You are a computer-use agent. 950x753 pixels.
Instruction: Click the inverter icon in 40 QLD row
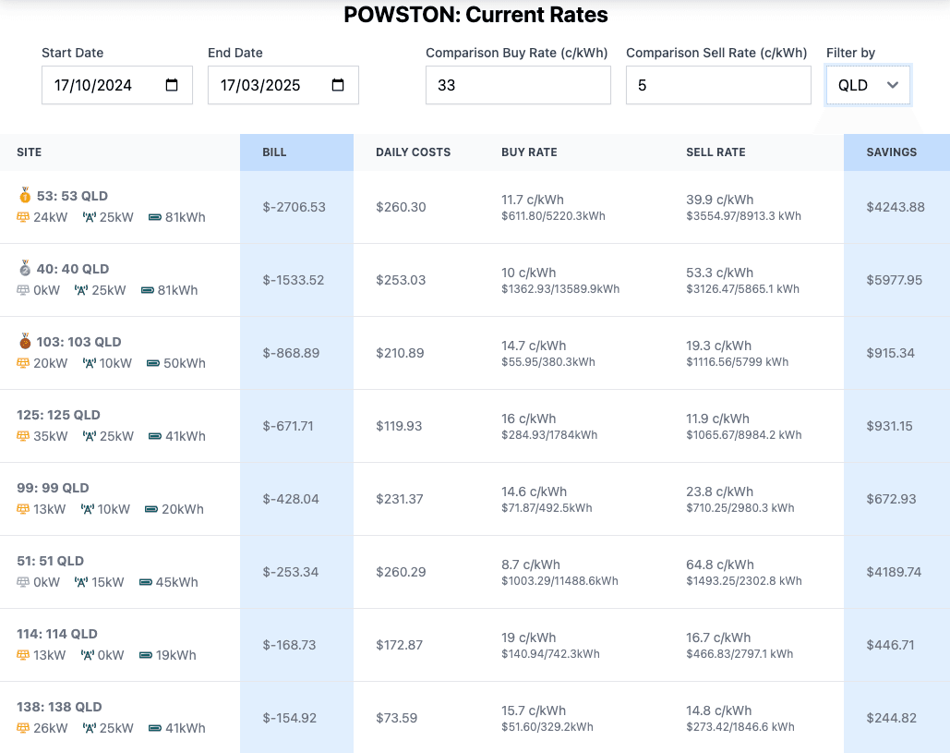[x=81, y=290]
